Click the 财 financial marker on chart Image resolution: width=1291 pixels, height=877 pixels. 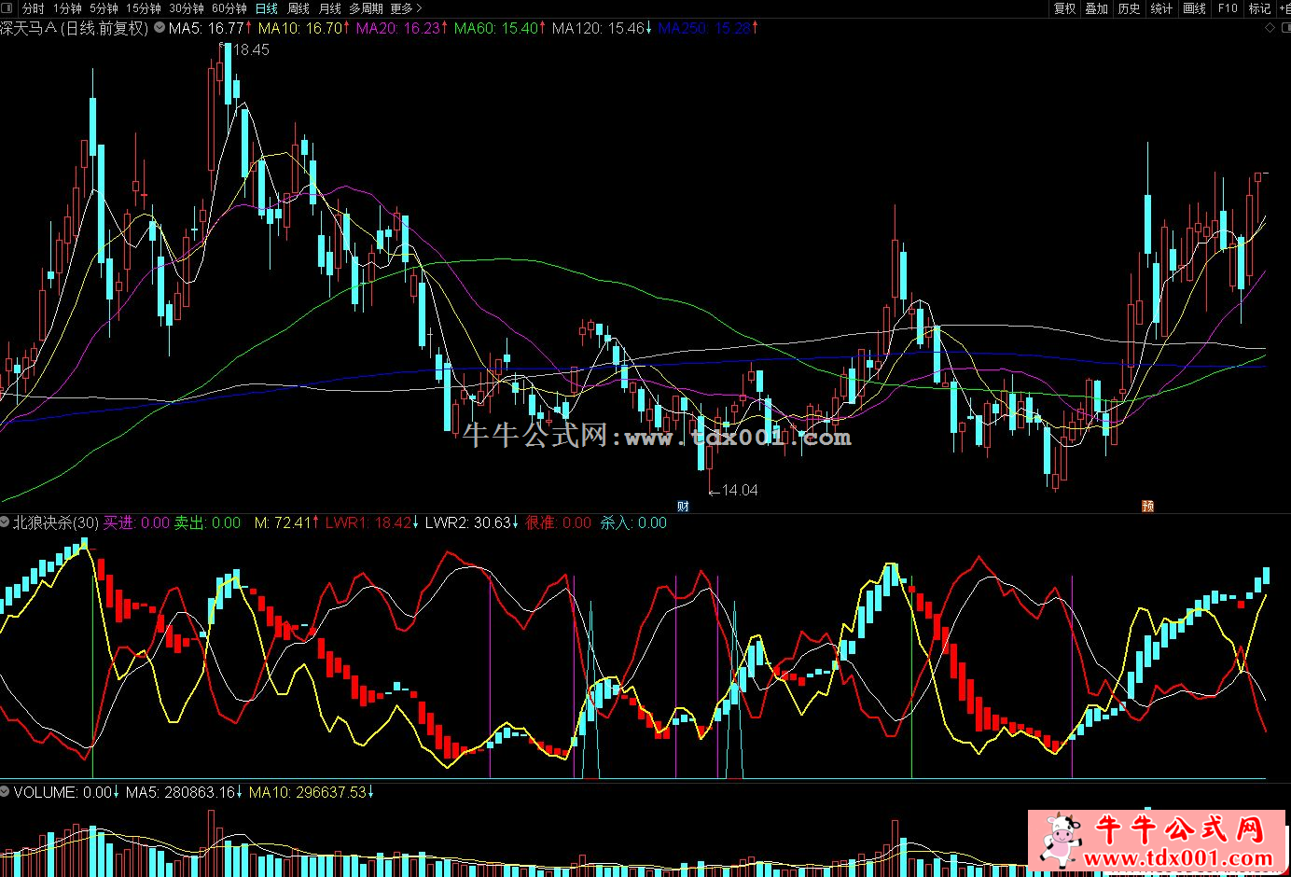pyautogui.click(x=683, y=507)
